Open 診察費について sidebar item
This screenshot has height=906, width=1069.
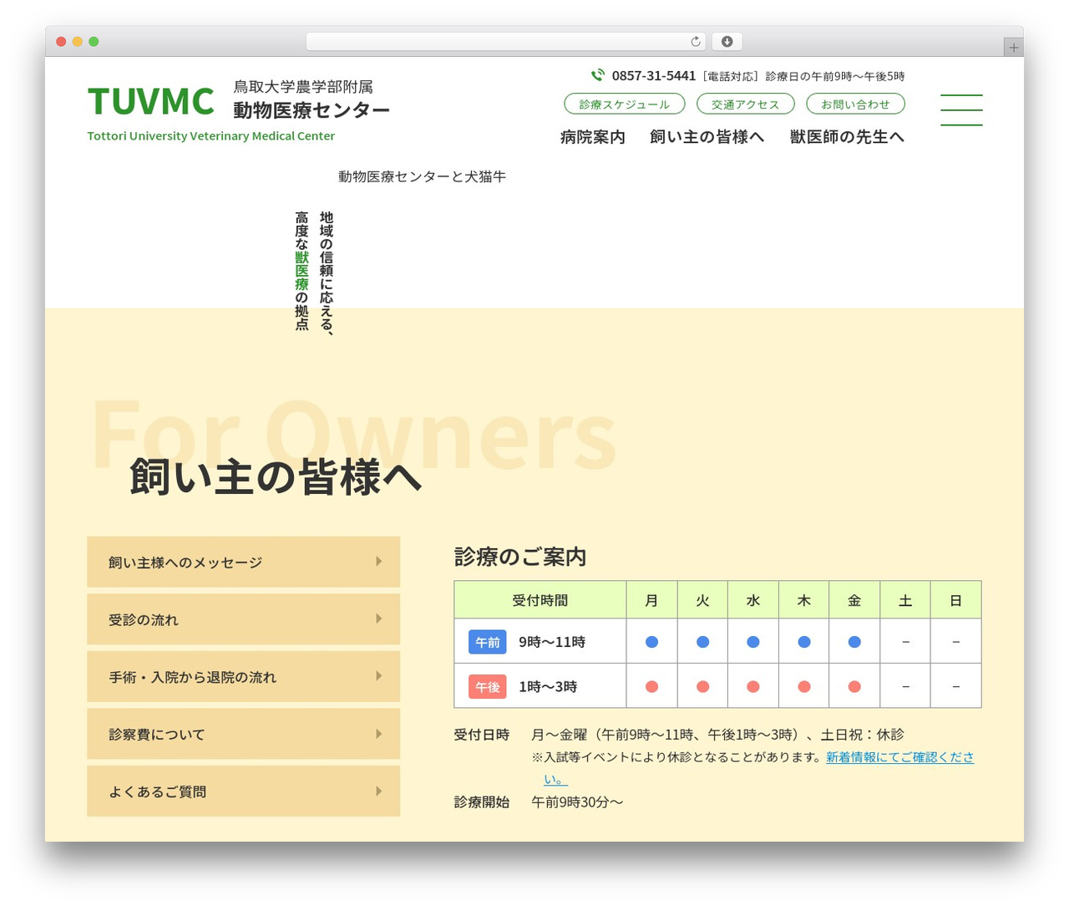244,734
